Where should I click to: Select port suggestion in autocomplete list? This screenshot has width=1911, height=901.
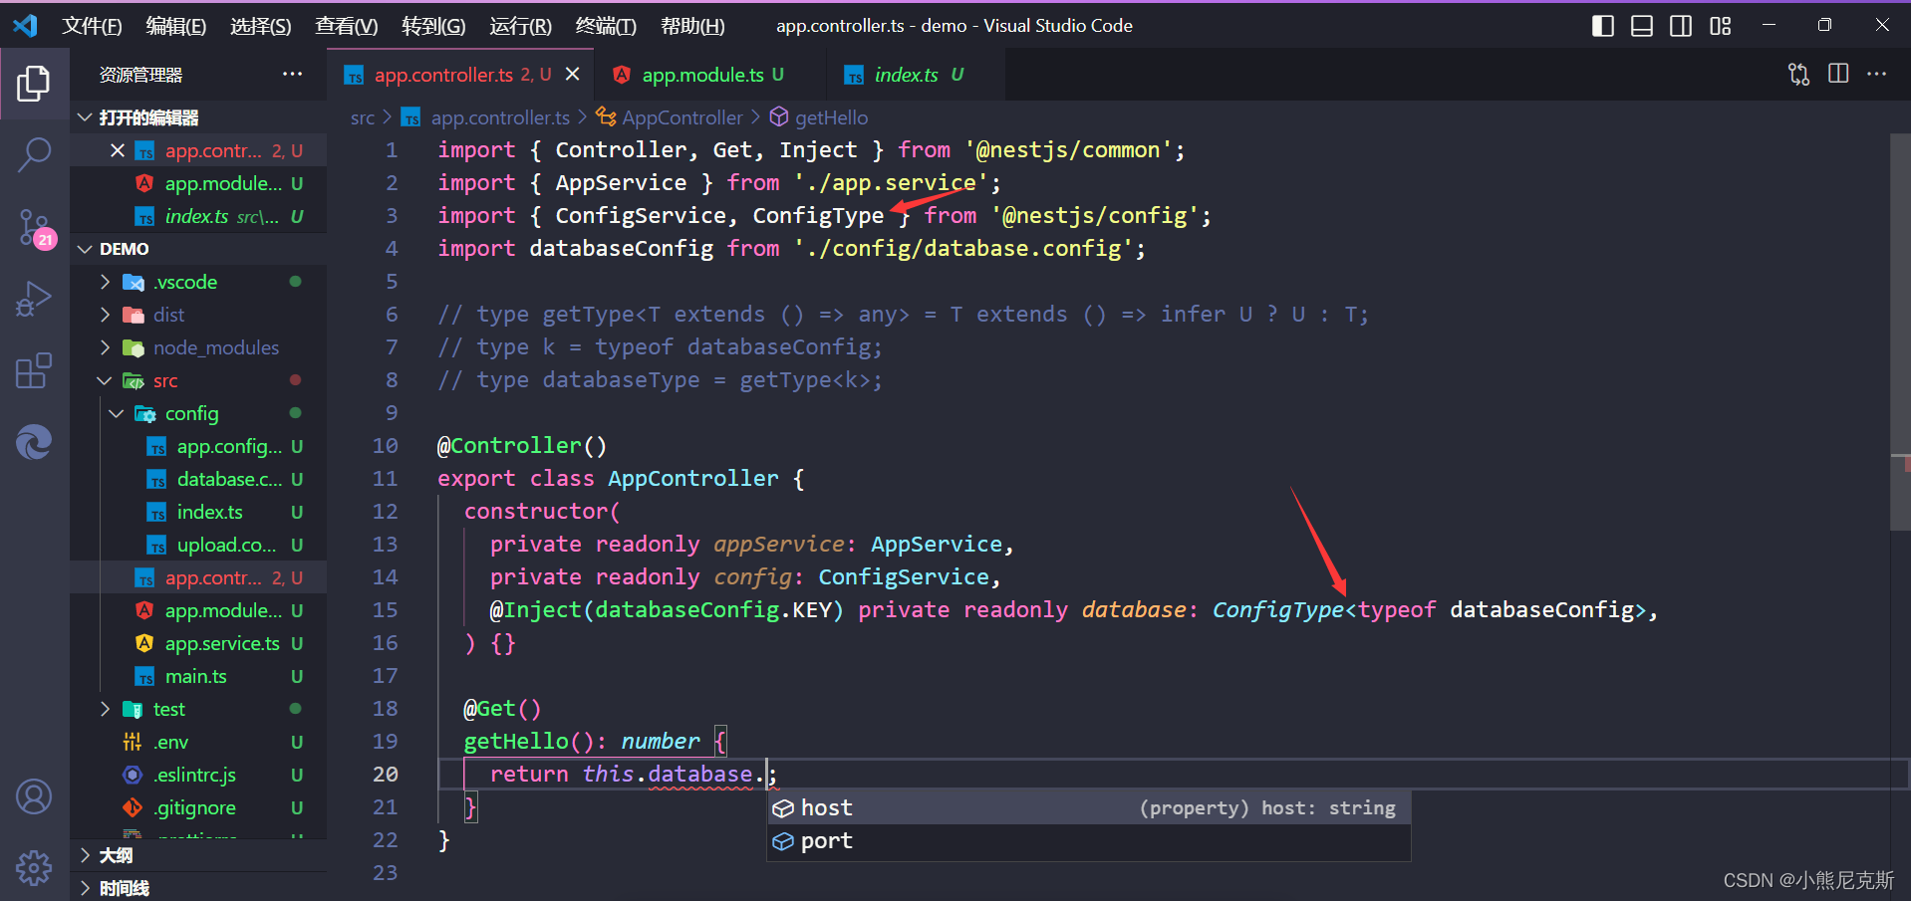coord(1088,841)
